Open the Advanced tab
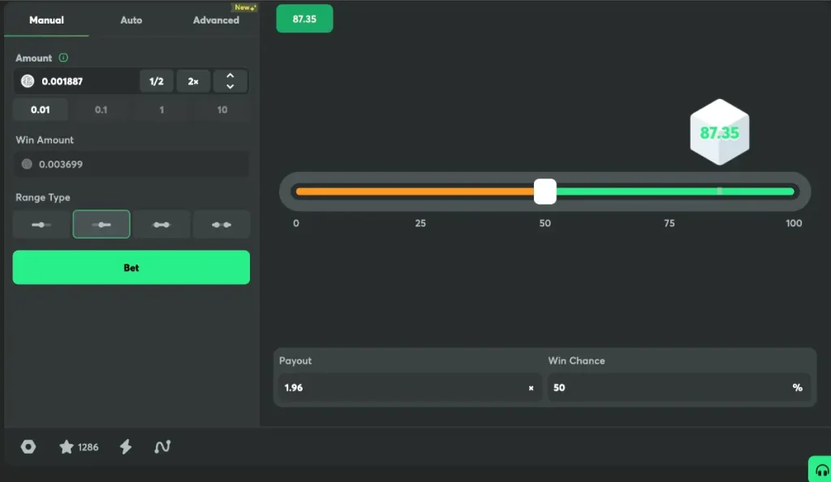This screenshot has width=831, height=482. (216, 20)
